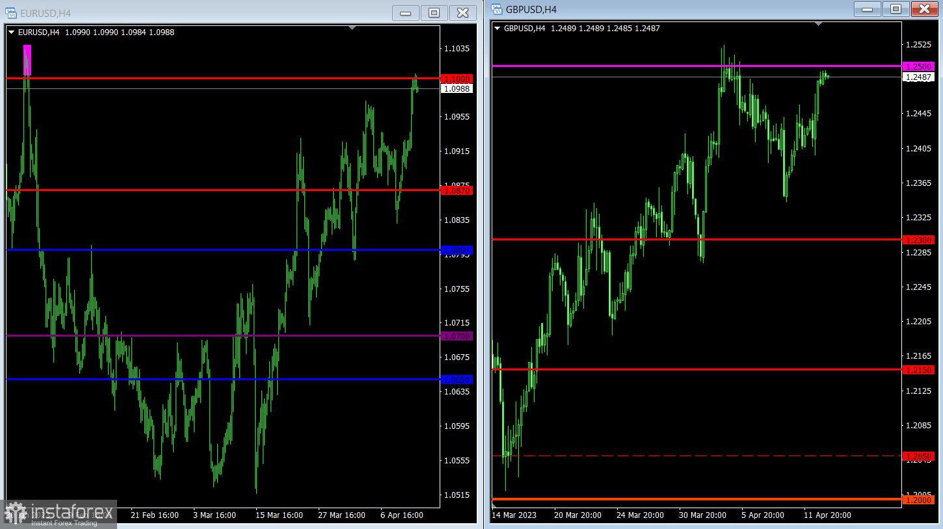Click the 1.2365 value on GBPUSD price scale
Image resolution: width=943 pixels, height=529 pixels.
918,183
